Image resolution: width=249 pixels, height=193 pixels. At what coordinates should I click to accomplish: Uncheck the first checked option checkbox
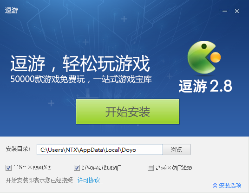click(x=8, y=168)
